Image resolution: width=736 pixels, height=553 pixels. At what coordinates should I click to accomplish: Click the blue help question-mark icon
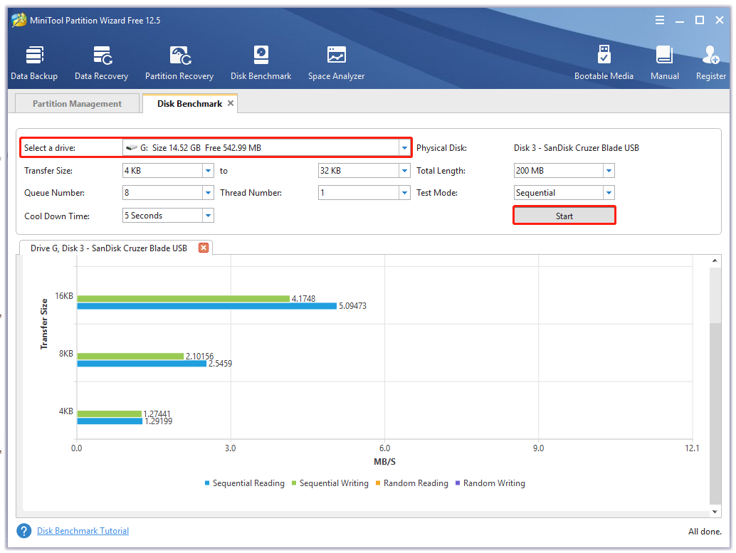(24, 531)
